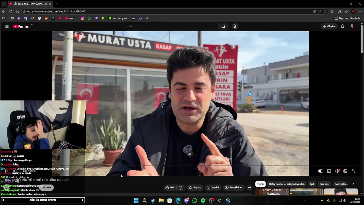Start voice search with the microphone icon
This screenshot has width=364, height=205.
point(235,26)
